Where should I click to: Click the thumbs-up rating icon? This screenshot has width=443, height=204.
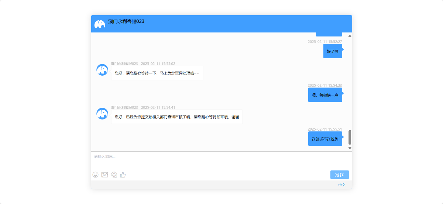(123, 174)
